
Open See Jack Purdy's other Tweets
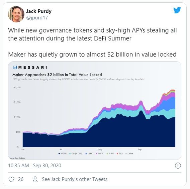pos(75,179)
